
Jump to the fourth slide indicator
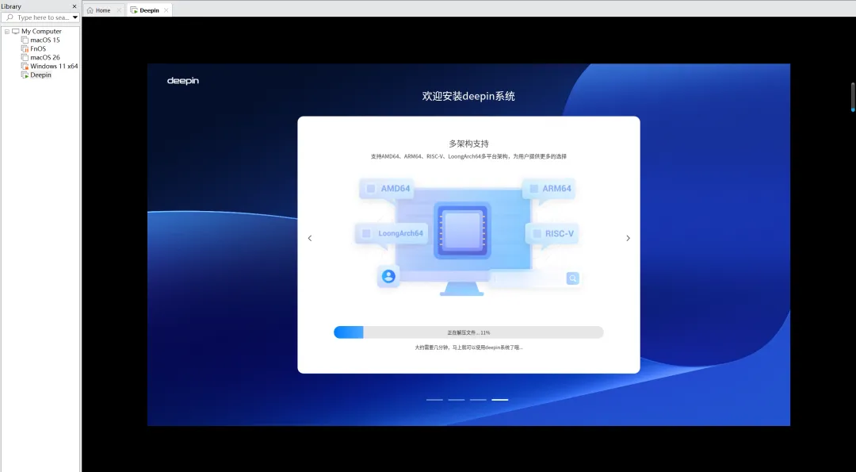pyautogui.click(x=500, y=400)
